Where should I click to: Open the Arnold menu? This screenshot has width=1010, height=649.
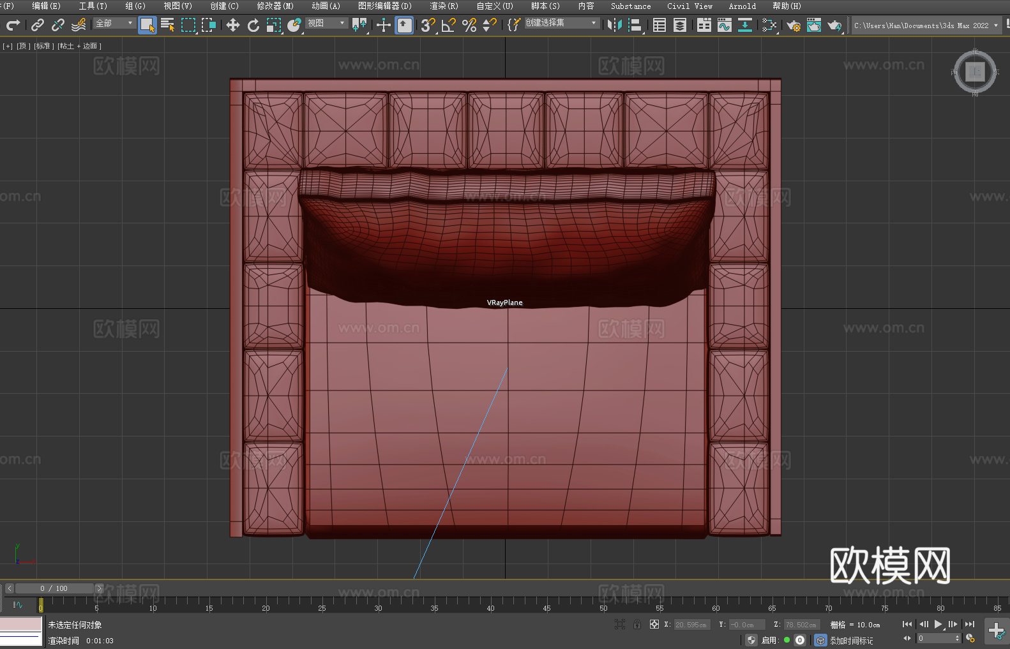[742, 6]
